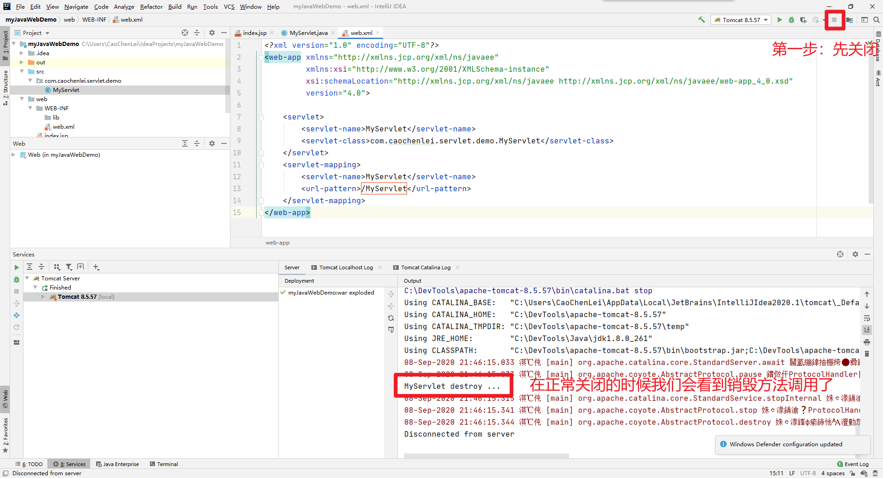Collapse the src folder
The height and width of the screenshot is (478, 883).
22,71
